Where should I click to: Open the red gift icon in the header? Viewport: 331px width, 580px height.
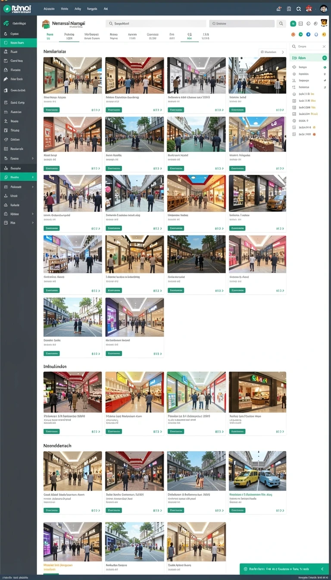tap(309, 9)
